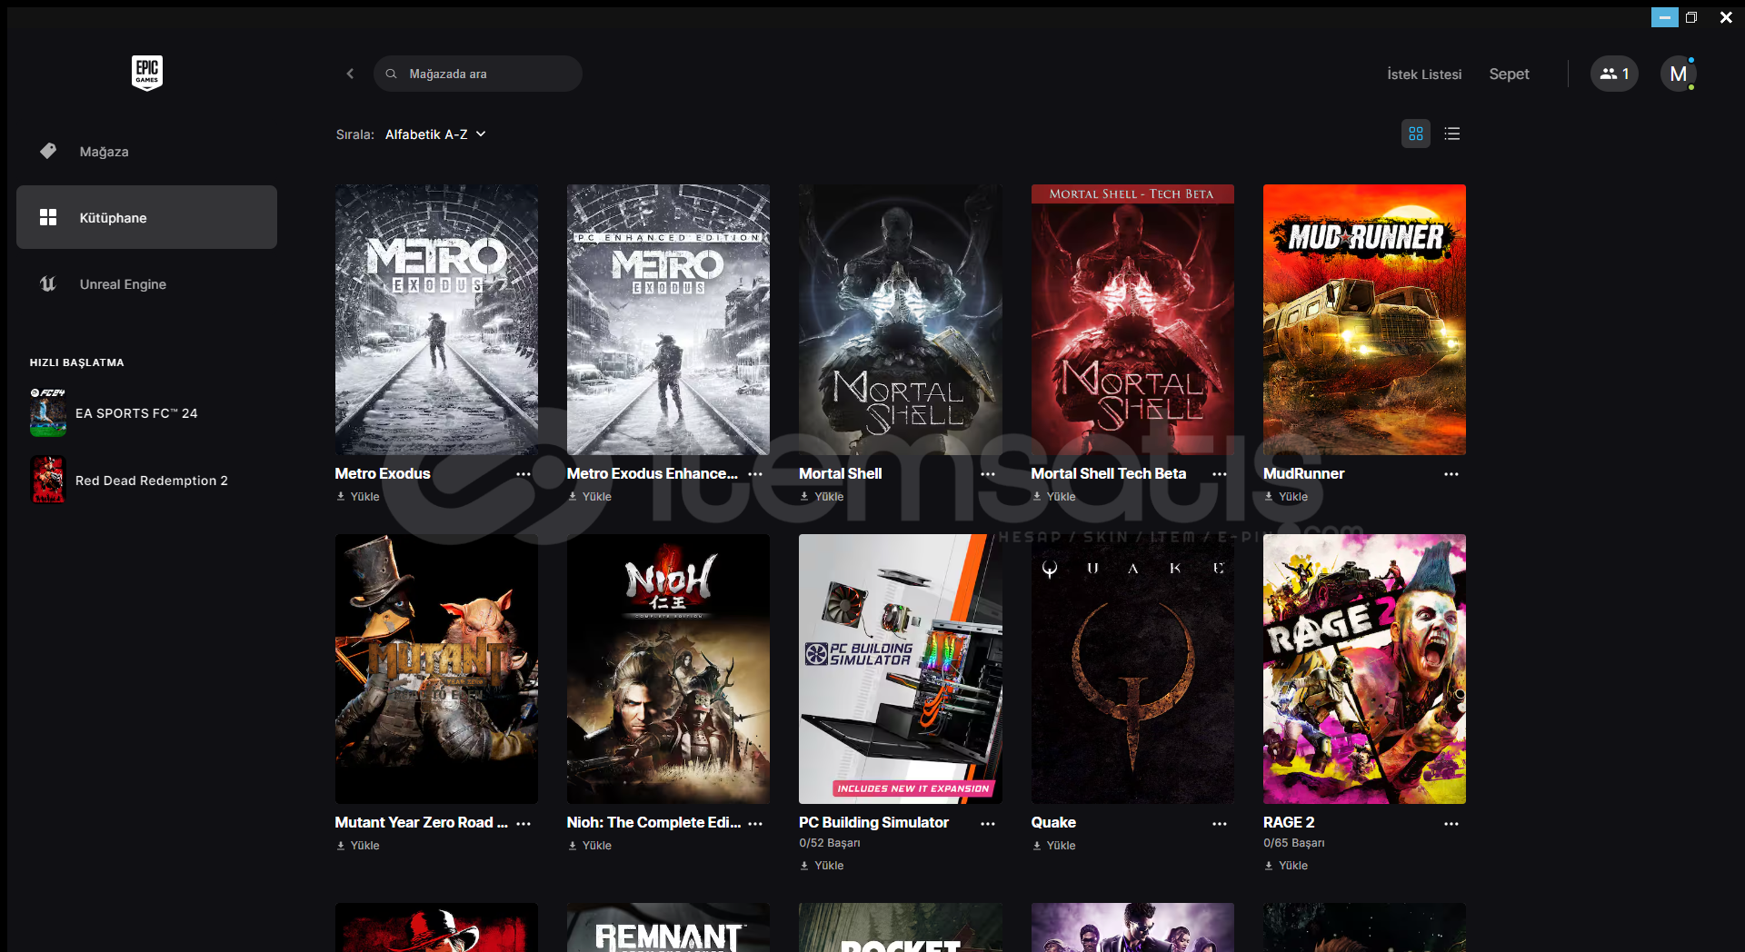Open the profile avatar M
Image resolution: width=1745 pixels, height=952 pixels.
1678,74
